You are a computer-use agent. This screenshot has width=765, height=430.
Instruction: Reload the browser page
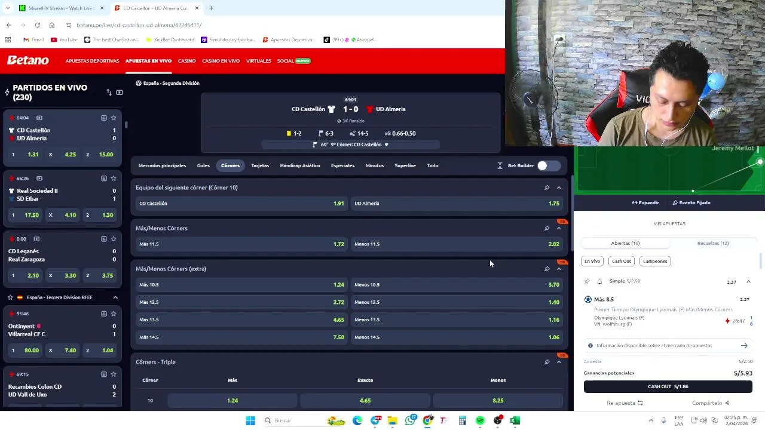[x=37, y=25]
